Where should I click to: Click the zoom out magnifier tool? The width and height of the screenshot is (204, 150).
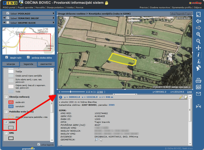198,41
